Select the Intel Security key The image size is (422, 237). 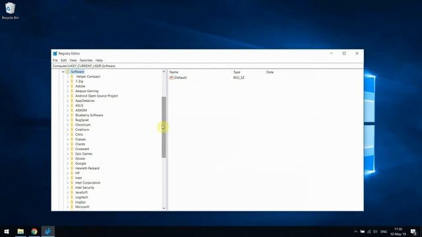(x=84, y=188)
